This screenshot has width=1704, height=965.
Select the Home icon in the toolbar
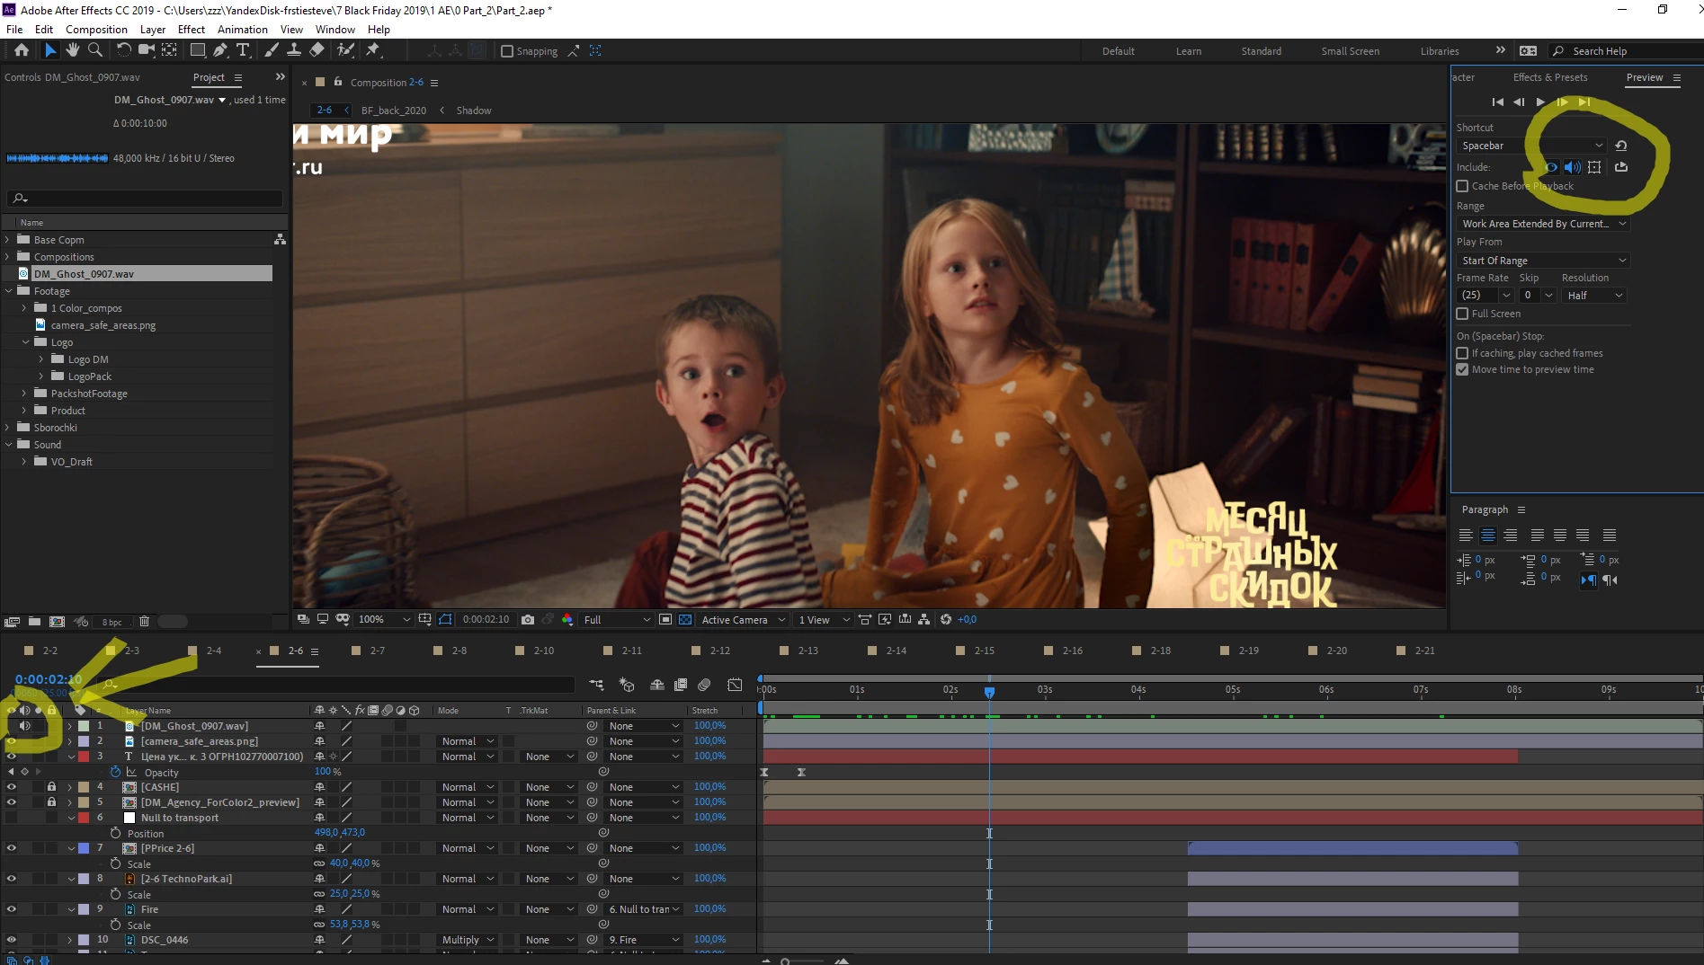click(22, 50)
